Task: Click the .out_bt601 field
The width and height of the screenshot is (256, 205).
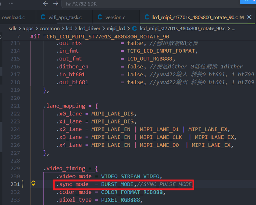Action: point(72,82)
